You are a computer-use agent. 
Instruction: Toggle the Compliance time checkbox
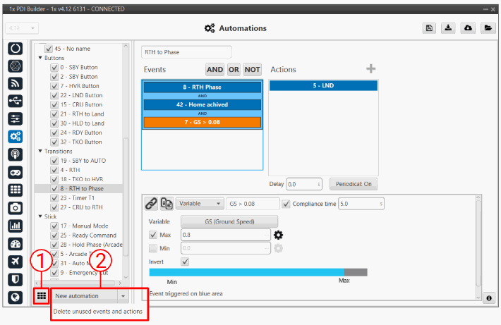(286, 204)
